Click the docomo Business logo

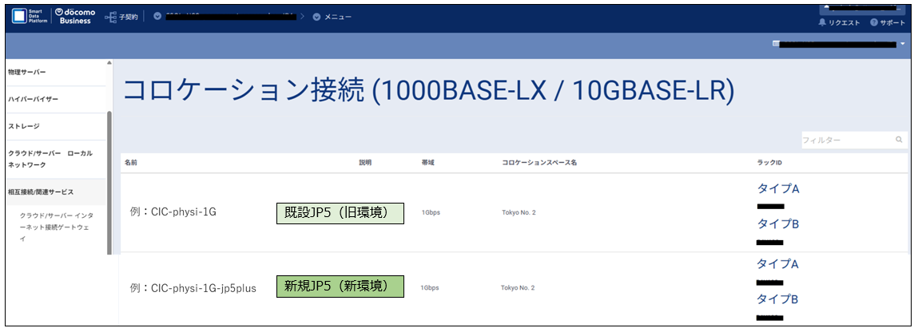(x=75, y=17)
